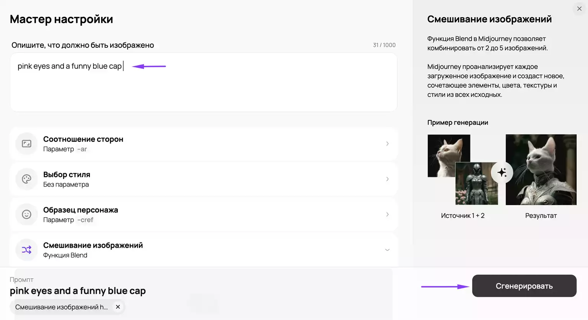Click the sparkle icon between example images
The image size is (588, 320).
tap(502, 172)
